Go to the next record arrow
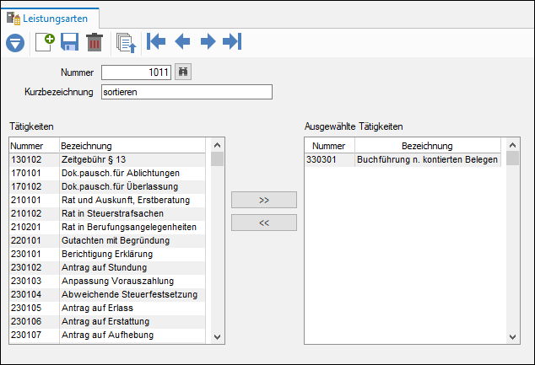The height and width of the screenshot is (365, 535). [208, 41]
